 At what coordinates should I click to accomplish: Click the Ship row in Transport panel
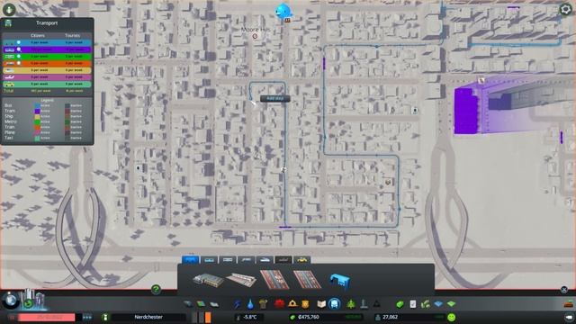point(47,70)
